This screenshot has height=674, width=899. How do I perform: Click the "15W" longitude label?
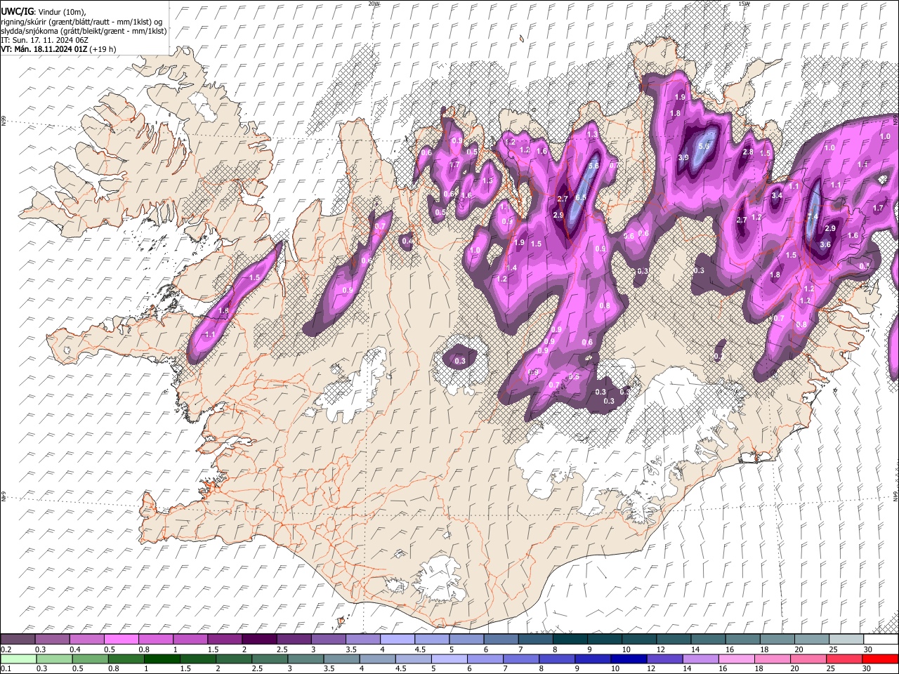click(x=744, y=4)
